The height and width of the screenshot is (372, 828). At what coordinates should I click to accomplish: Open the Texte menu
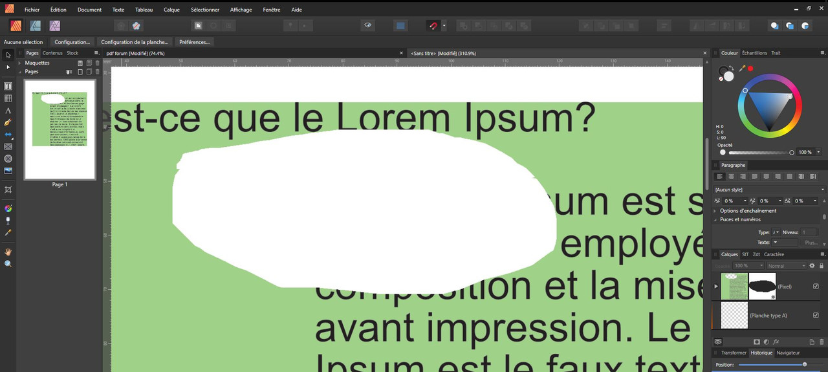coord(118,10)
